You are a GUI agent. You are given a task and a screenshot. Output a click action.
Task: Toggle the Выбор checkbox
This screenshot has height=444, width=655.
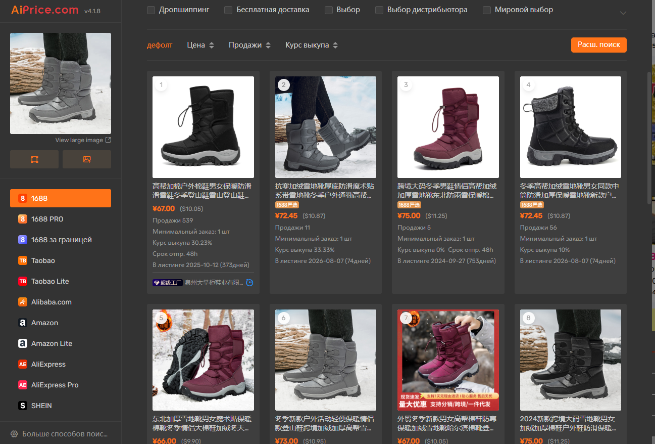click(x=329, y=10)
